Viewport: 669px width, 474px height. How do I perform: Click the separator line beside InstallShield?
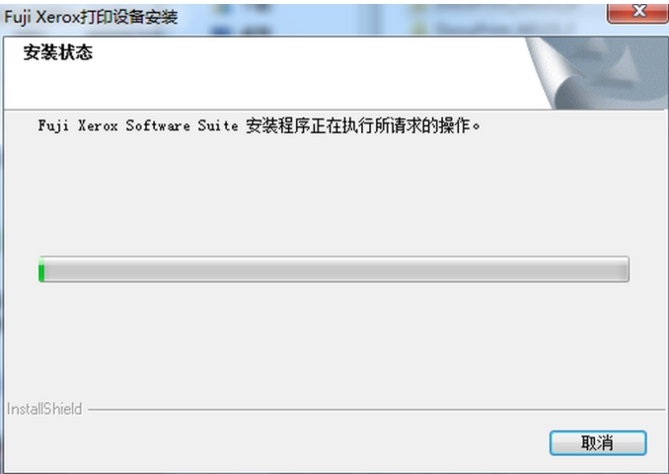point(376,410)
